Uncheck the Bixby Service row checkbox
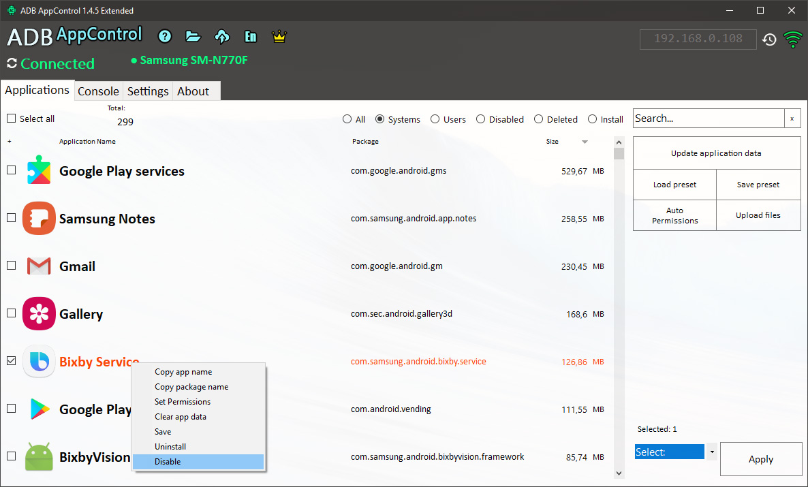 pos(12,361)
